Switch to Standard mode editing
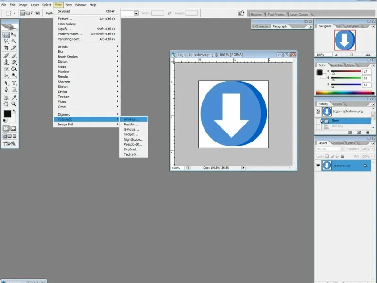The width and height of the screenshot is (377, 283). (6, 128)
